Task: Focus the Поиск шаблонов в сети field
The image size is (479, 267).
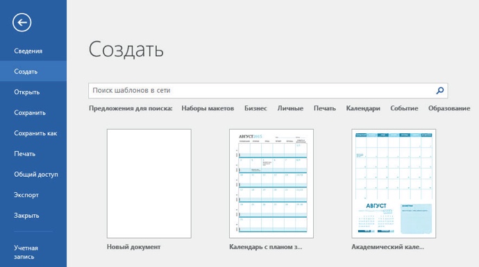Action: point(268,91)
